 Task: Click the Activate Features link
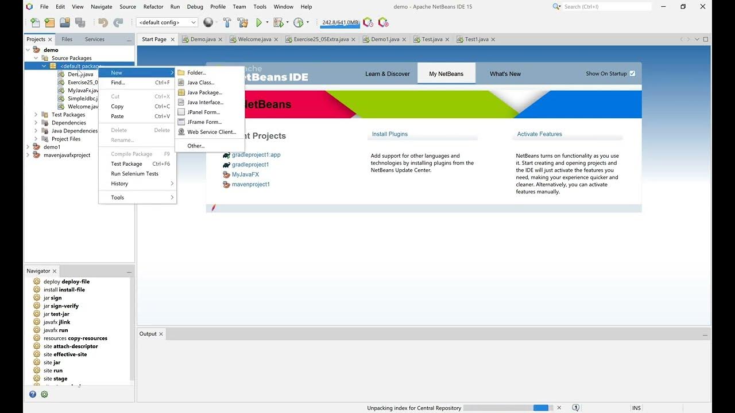pyautogui.click(x=539, y=134)
